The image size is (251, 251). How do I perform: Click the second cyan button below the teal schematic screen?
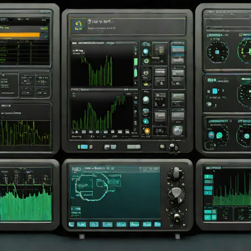(81, 225)
